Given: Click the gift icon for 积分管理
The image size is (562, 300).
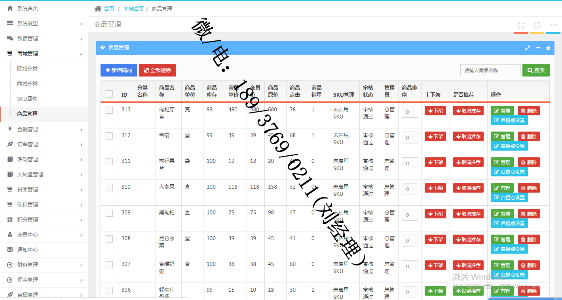Looking at the screenshot, I should click(10, 220).
